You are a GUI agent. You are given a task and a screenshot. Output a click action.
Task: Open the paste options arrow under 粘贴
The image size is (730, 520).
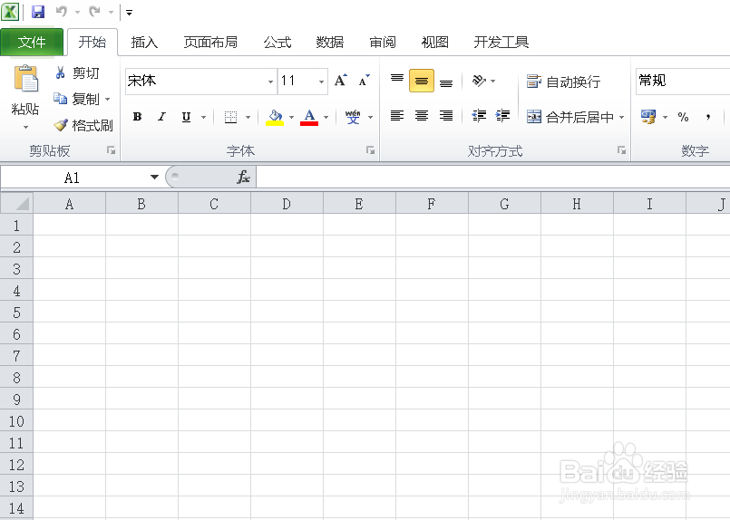25,127
